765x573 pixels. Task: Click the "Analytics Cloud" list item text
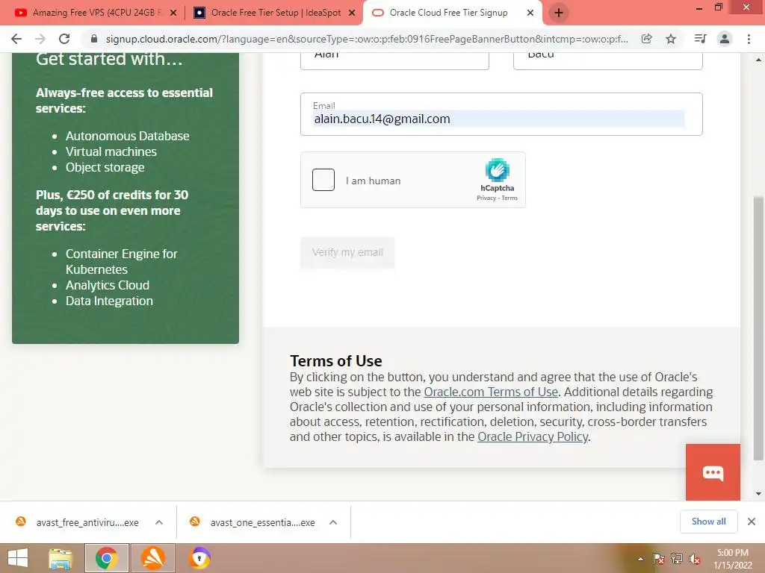pyautogui.click(x=108, y=285)
